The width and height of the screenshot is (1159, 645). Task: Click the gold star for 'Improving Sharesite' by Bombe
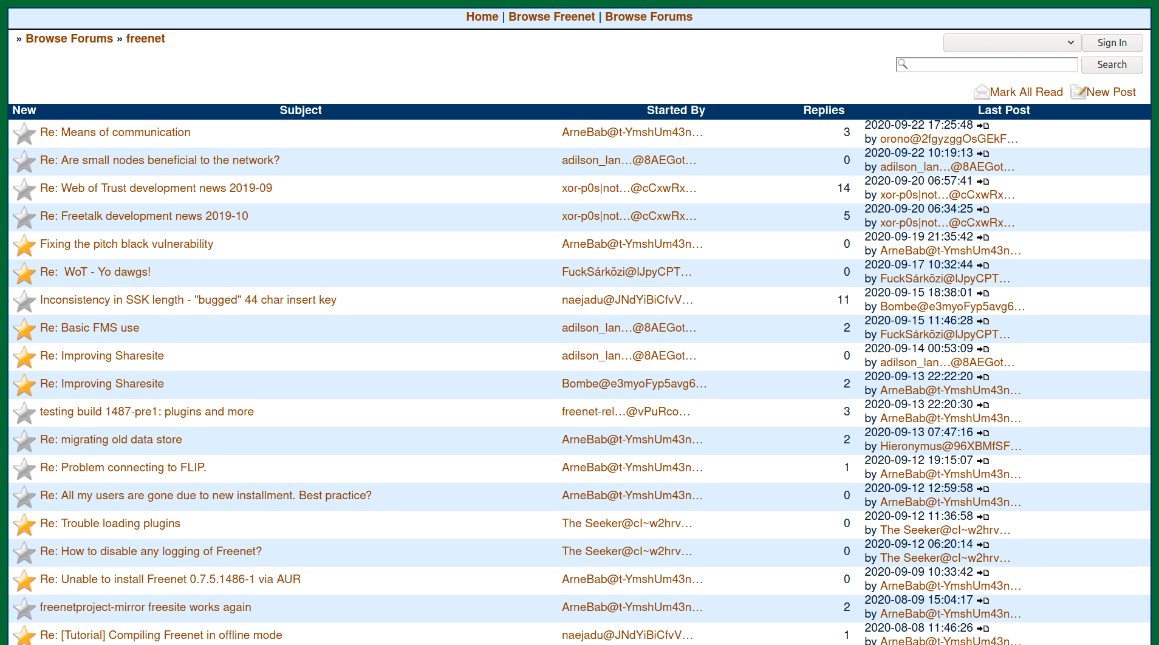[24, 385]
